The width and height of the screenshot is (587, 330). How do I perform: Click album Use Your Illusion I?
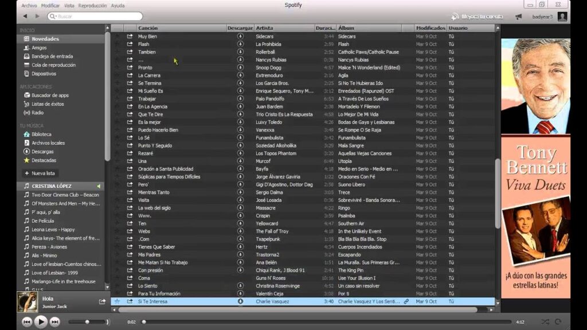click(x=357, y=278)
